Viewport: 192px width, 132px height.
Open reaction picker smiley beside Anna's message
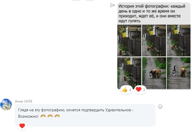coord(160,107)
